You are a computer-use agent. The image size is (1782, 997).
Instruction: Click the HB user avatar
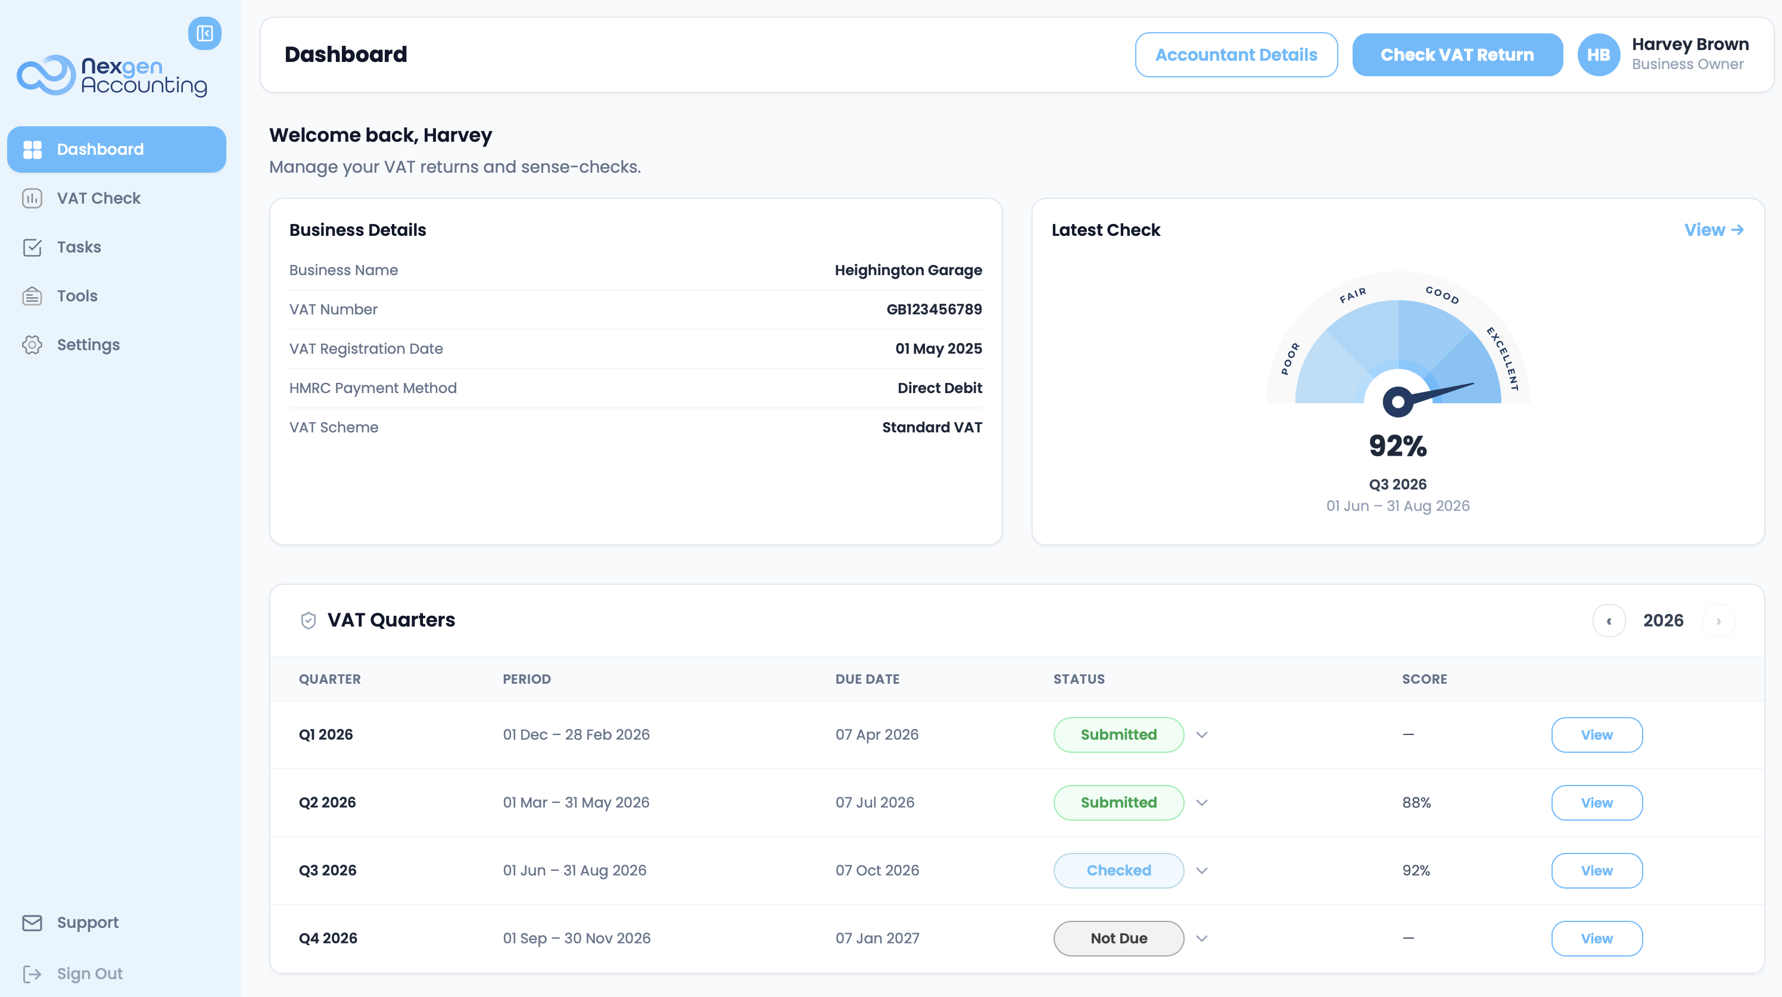(x=1599, y=55)
